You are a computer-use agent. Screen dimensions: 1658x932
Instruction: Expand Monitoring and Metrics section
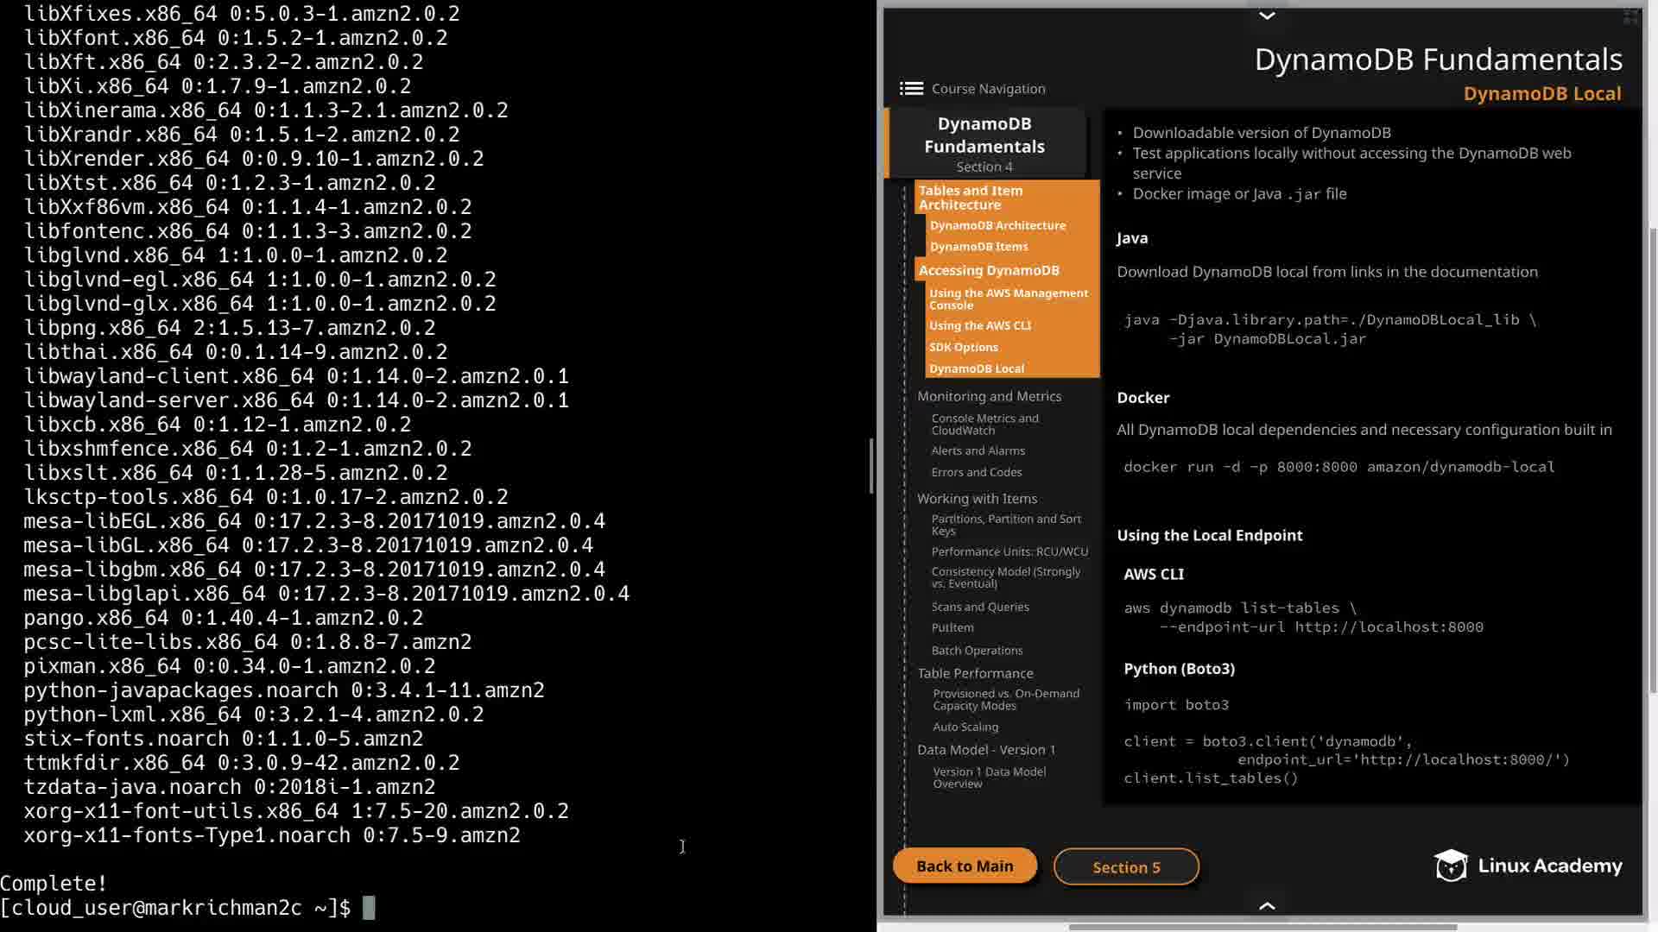coord(989,396)
